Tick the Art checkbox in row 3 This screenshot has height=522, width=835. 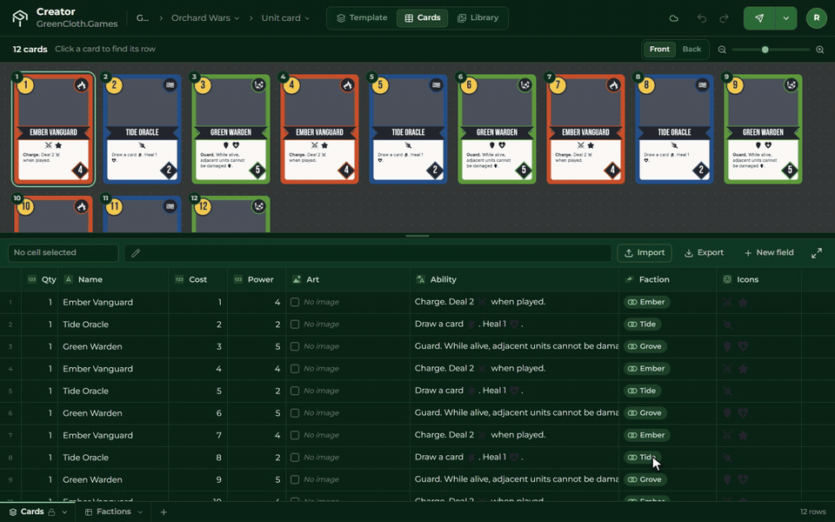tap(295, 346)
